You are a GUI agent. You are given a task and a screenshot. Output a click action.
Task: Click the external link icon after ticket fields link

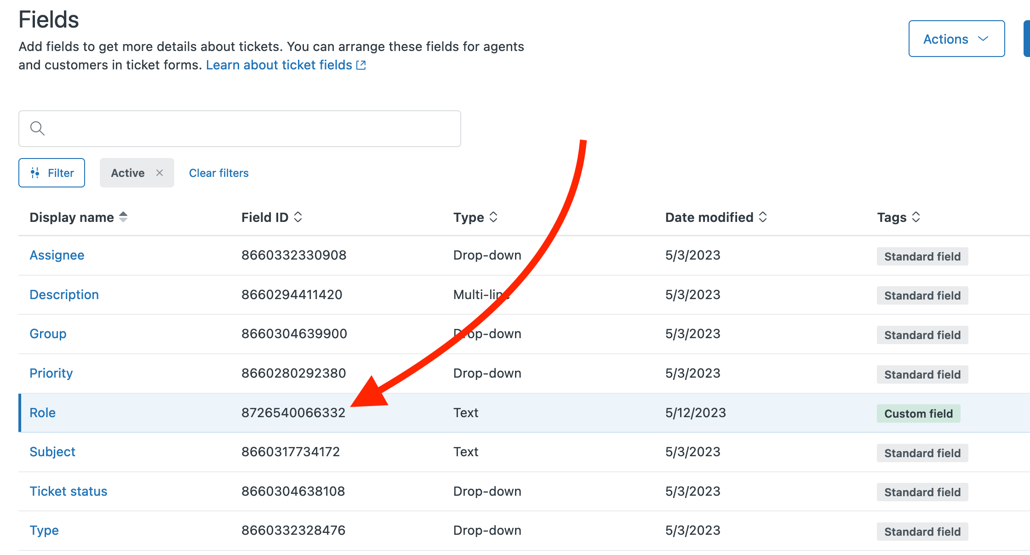tap(361, 65)
